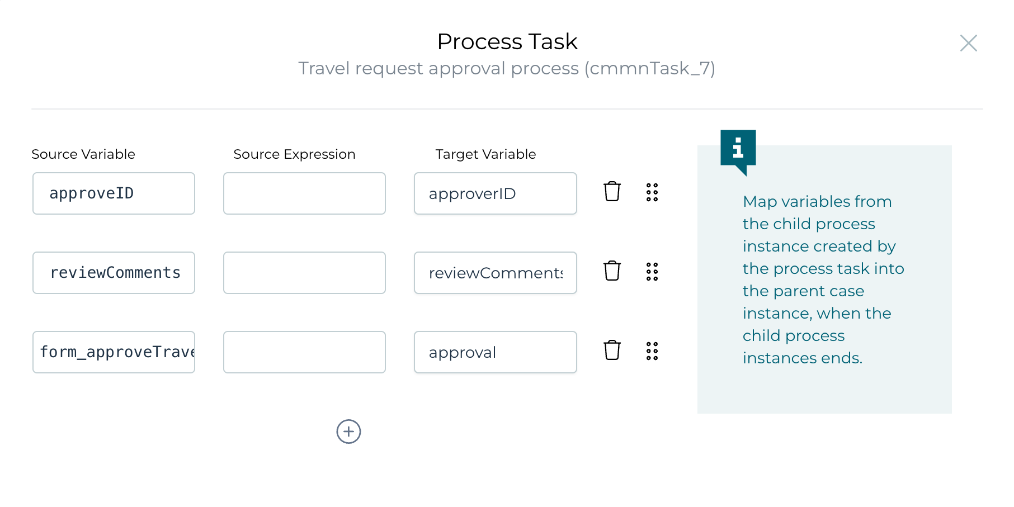Grab the drag handle beside approverID row

click(x=652, y=192)
